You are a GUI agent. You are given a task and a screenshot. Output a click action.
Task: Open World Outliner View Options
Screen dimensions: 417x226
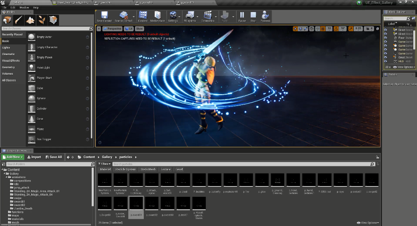click(x=404, y=67)
